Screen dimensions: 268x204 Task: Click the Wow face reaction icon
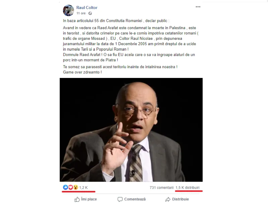point(76,188)
